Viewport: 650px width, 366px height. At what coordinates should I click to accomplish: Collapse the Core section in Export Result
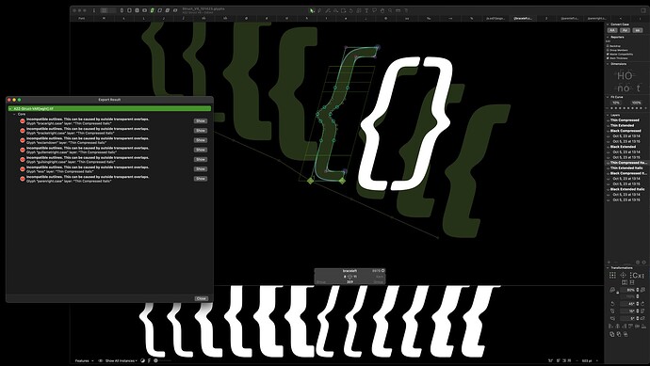pyautogui.click(x=14, y=114)
